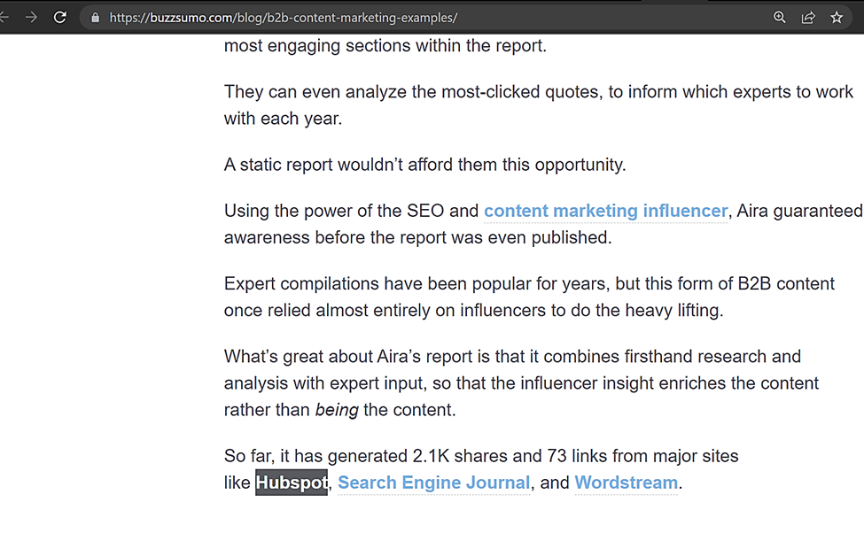
Task: Open the content marketing influencer link
Action: 605,211
